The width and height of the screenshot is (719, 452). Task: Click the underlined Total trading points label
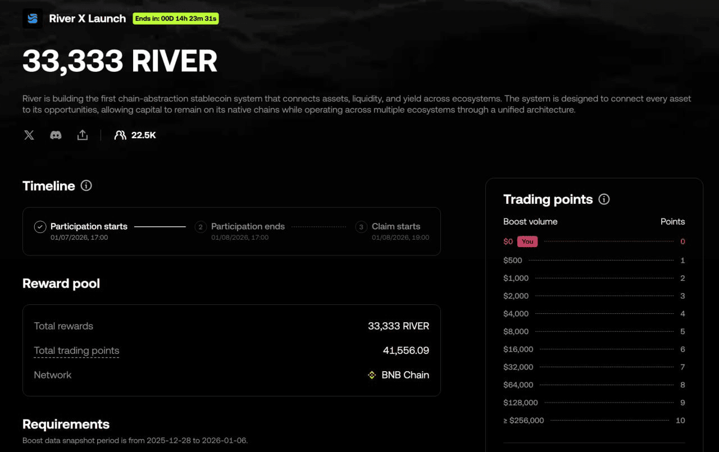point(76,351)
